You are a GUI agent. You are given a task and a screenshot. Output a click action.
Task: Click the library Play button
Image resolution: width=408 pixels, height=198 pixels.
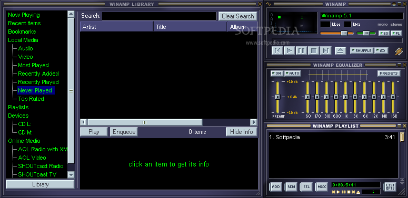click(x=94, y=132)
